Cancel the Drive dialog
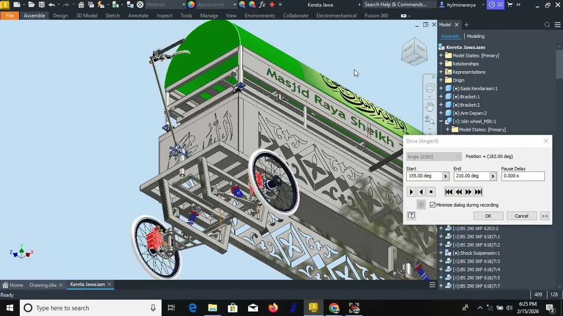This screenshot has width=563, height=316. pyautogui.click(x=522, y=216)
